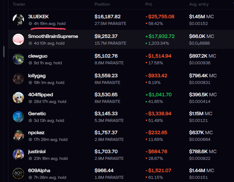This screenshot has width=234, height=182.
Task: Open 3LUEKEK trader avatar
Action: 18,20
